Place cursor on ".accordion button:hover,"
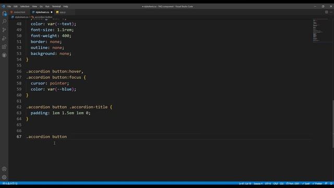The width and height of the screenshot is (334, 188). tap(55, 72)
